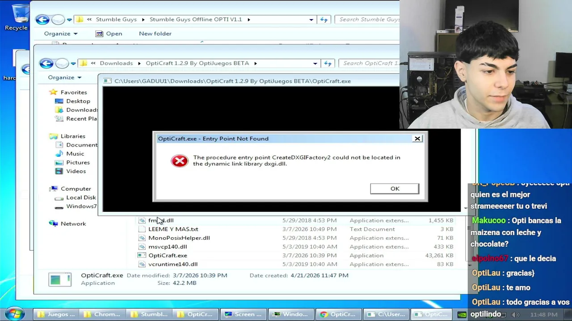
Task: Switch to C:\User... console taskbar button
Action: coord(386,314)
